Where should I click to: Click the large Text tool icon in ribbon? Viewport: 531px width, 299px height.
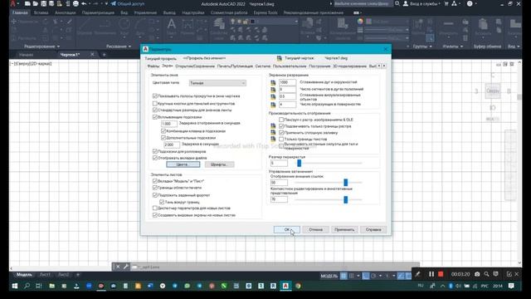(x=172, y=24)
